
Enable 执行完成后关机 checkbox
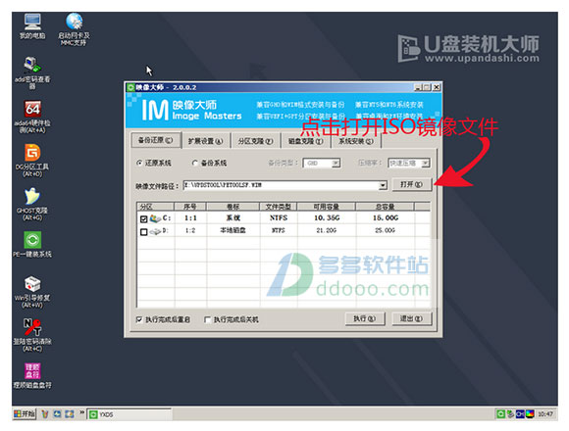tap(207, 319)
